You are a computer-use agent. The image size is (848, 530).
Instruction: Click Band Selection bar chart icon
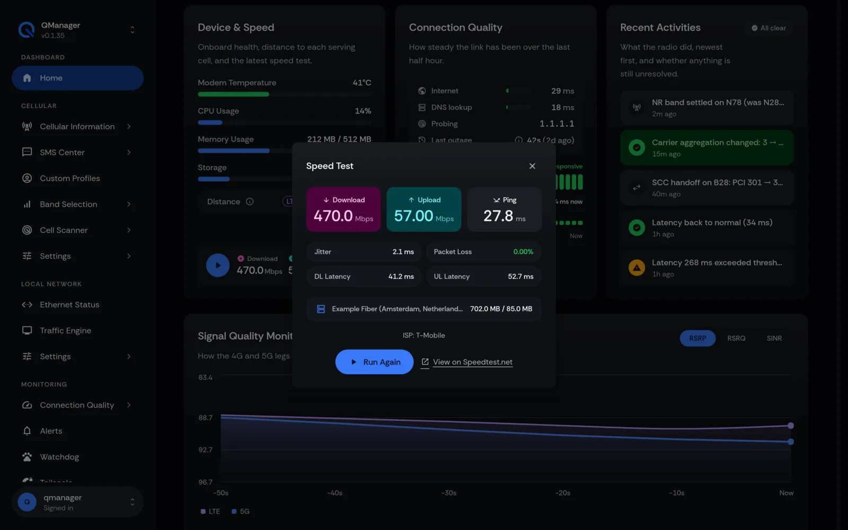point(27,204)
